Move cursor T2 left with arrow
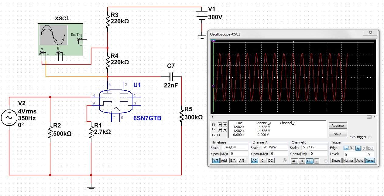This screenshot has width=384, height=196. point(220,130)
